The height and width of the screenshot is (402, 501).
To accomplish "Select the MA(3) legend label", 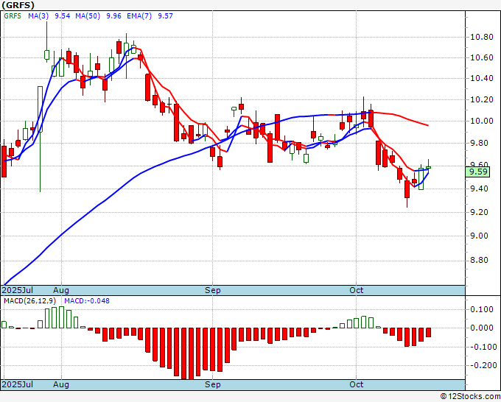I will click(38, 16).
